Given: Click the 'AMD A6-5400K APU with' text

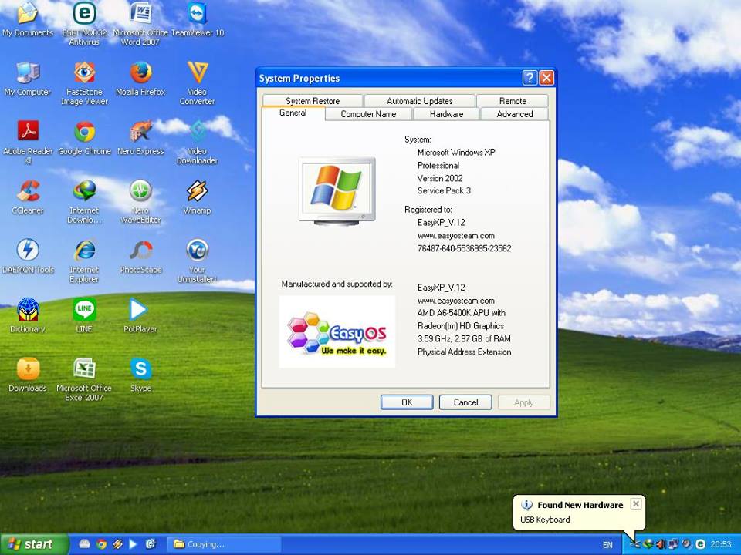Looking at the screenshot, I should pyautogui.click(x=462, y=313).
